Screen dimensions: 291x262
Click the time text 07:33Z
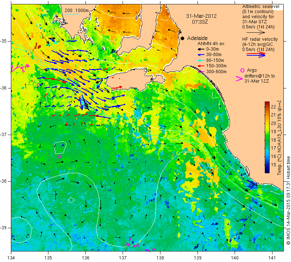click(x=200, y=22)
